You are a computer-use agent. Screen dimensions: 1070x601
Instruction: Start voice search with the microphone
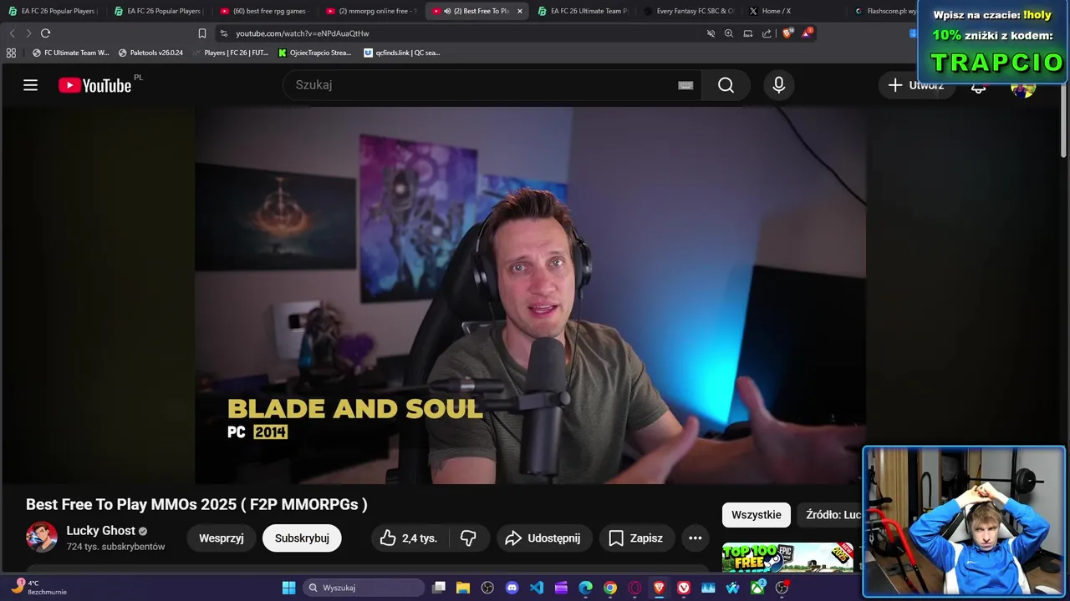778,85
